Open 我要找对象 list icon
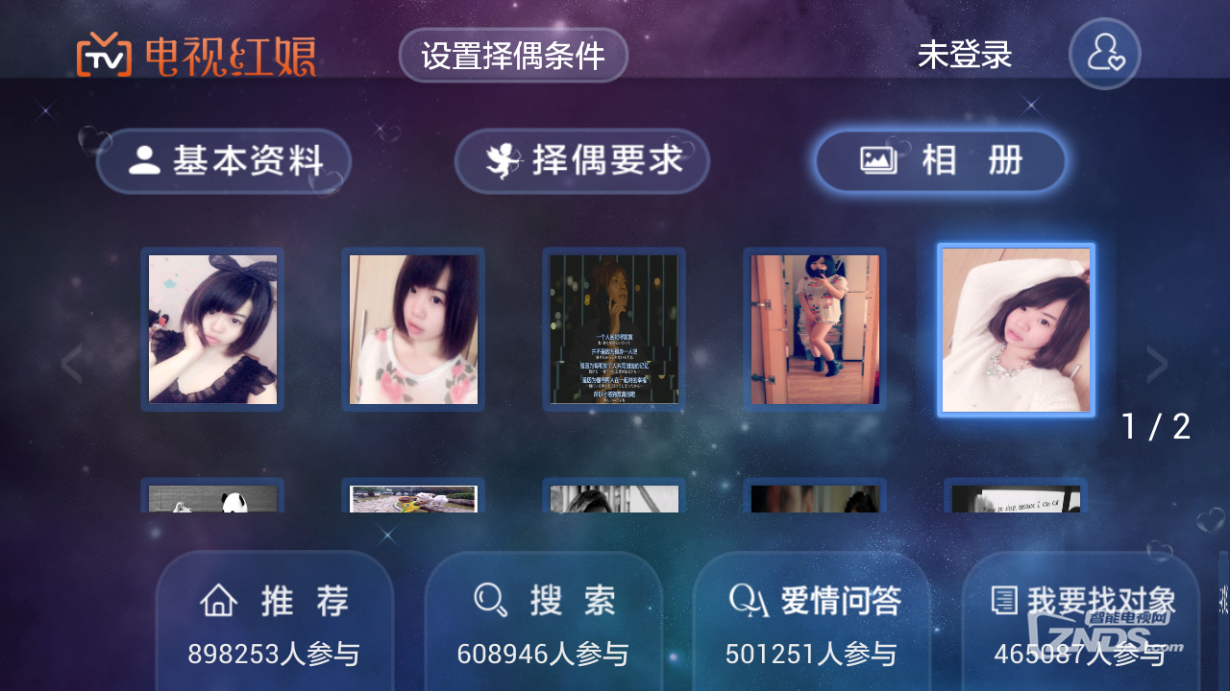This screenshot has height=691, width=1230. coord(1003,601)
